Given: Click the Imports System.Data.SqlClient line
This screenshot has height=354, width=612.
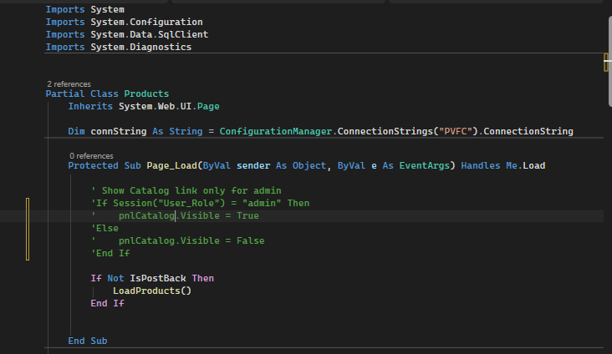Looking at the screenshot, I should 126,34.
